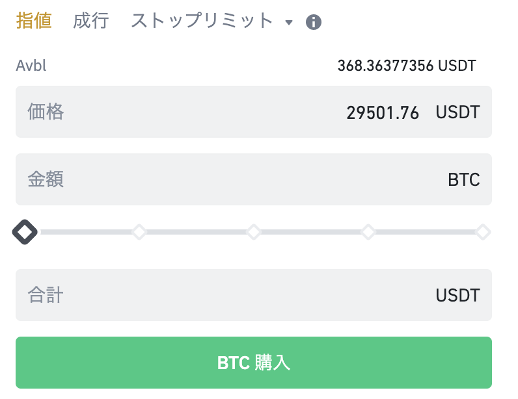Set slider to the 100% diamond marker

point(483,232)
